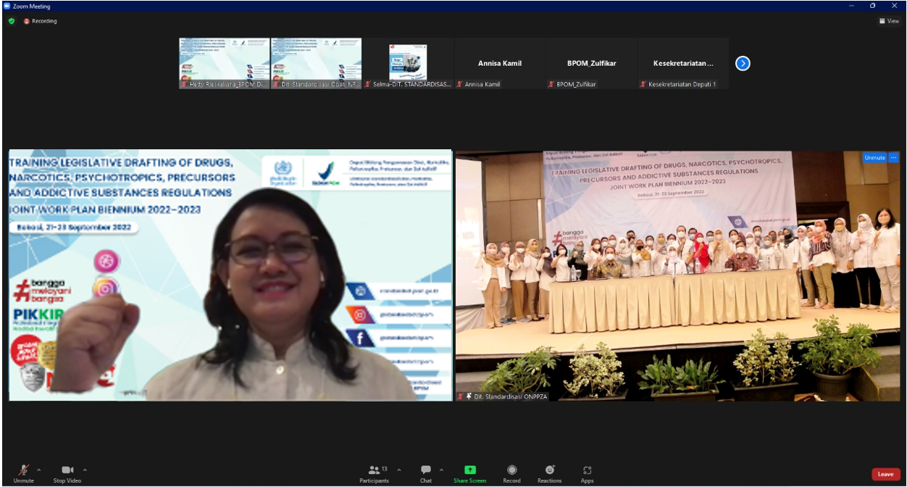This screenshot has height=487, width=907.
Task: Expand participants options arrow
Action: [x=398, y=470]
